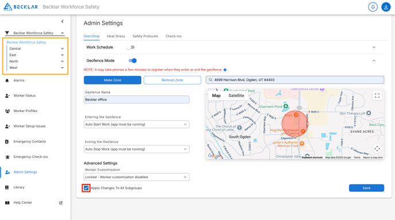Screen dimensions: 395x220
Task: Select Satellite view on the map
Action: click(236, 95)
